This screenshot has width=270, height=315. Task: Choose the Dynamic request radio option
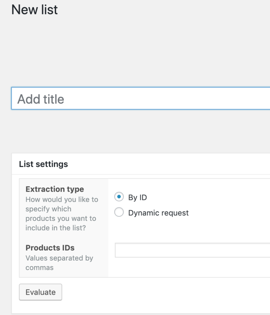pyautogui.click(x=119, y=212)
